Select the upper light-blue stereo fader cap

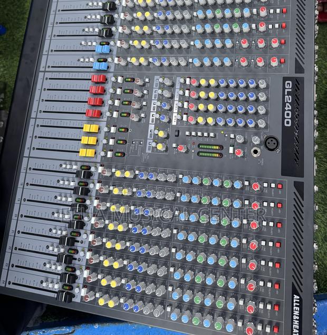102,49
